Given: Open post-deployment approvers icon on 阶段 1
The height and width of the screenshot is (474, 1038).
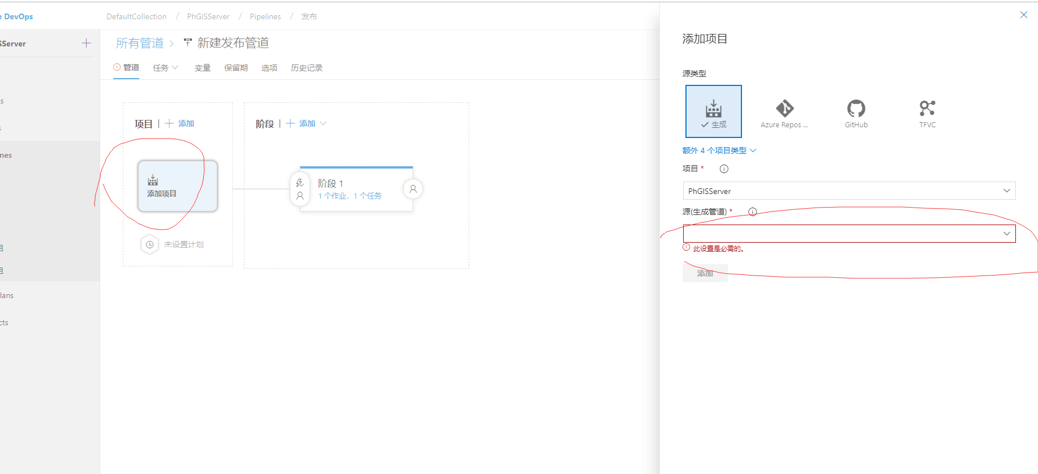Looking at the screenshot, I should pyautogui.click(x=413, y=189).
